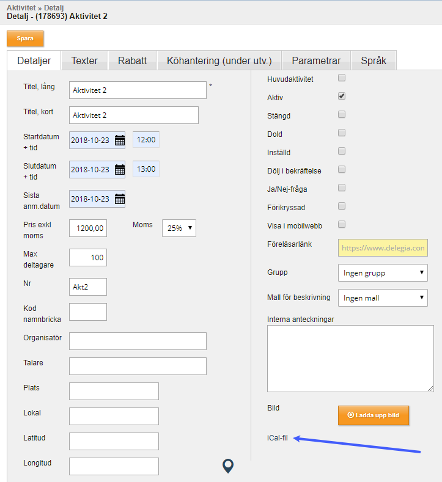Enable Dölj i bekräftelse checkbox
Viewport: 442px width, 482px height.
[342, 169]
